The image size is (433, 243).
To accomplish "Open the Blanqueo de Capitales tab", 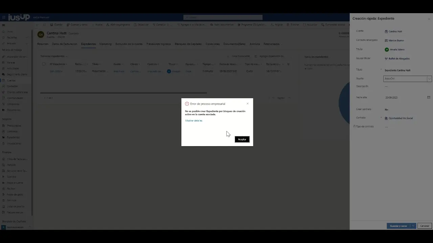I will [188, 44].
